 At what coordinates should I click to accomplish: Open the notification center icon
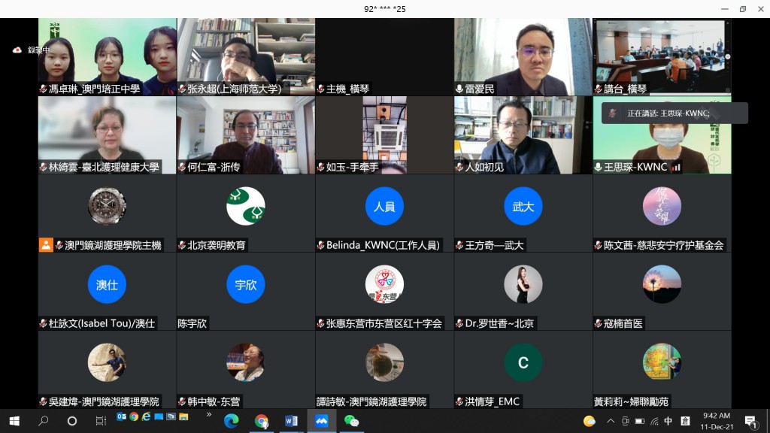point(750,421)
